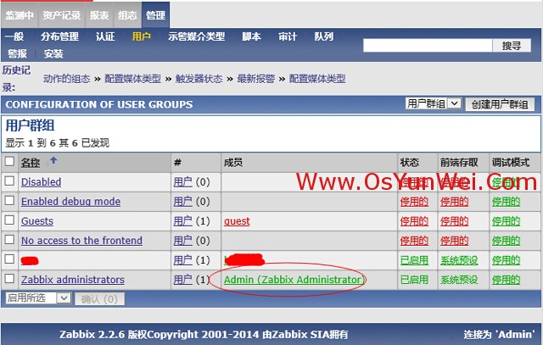Open the 队列 submenu
Screen dimensions: 543x345
tap(324, 36)
